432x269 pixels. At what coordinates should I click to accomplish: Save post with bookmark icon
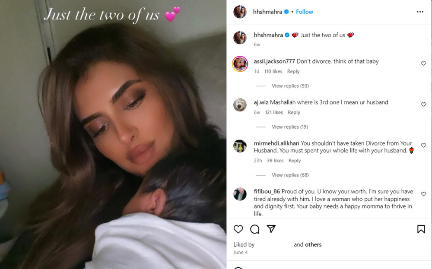pos(421,229)
